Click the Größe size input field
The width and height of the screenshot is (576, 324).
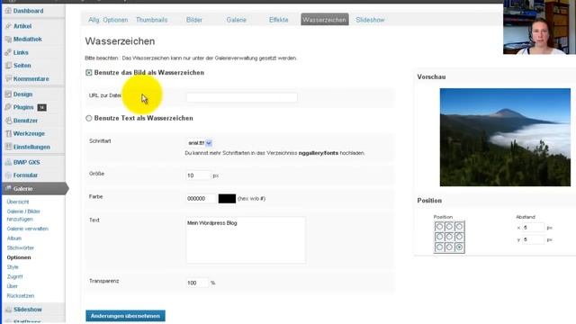click(198, 175)
